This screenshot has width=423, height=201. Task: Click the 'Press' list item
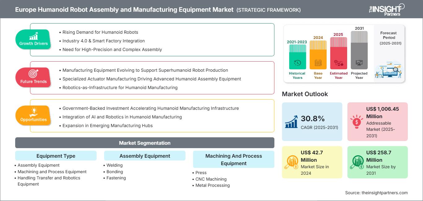(x=201, y=173)
